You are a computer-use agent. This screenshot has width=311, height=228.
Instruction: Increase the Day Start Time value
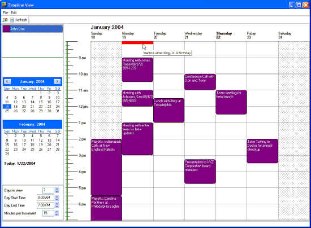[57, 196]
